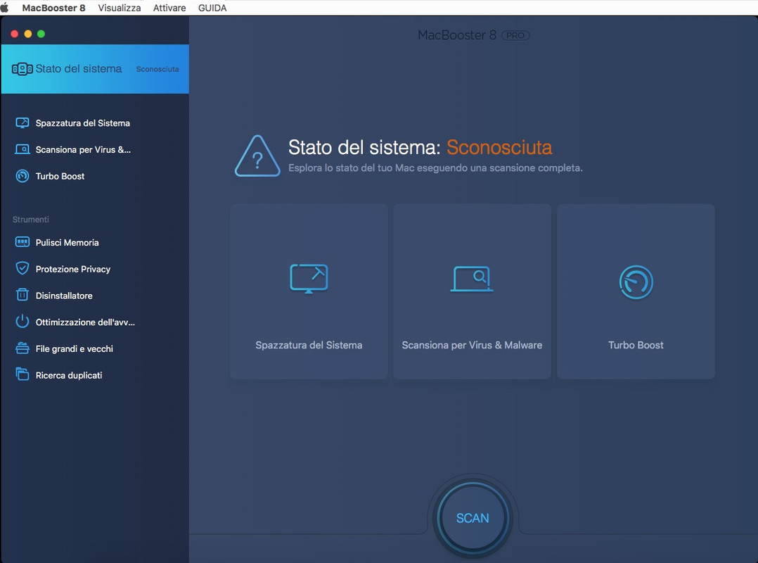758x563 pixels.
Task: Open the GUIDA menu
Action: pyautogui.click(x=212, y=8)
